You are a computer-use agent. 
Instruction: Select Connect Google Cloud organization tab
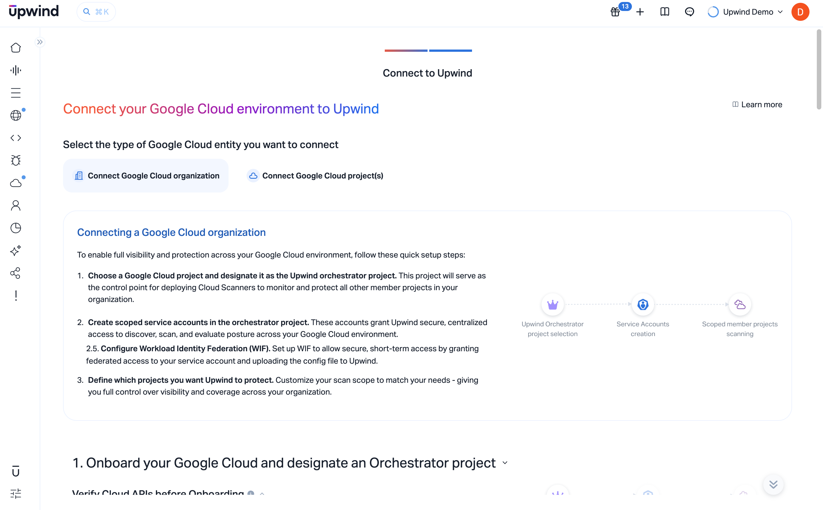pyautogui.click(x=146, y=176)
